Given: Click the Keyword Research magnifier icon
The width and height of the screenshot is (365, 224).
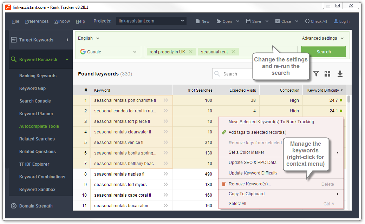Looking at the screenshot, I should [14, 59].
